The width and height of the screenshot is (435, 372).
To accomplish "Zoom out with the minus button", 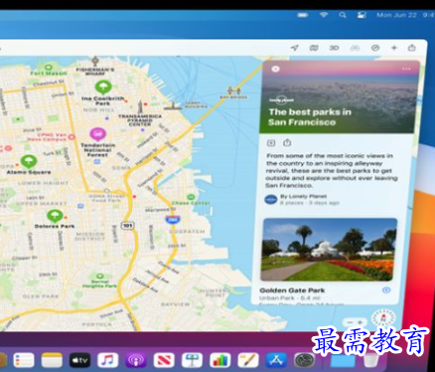I will pos(351,322).
